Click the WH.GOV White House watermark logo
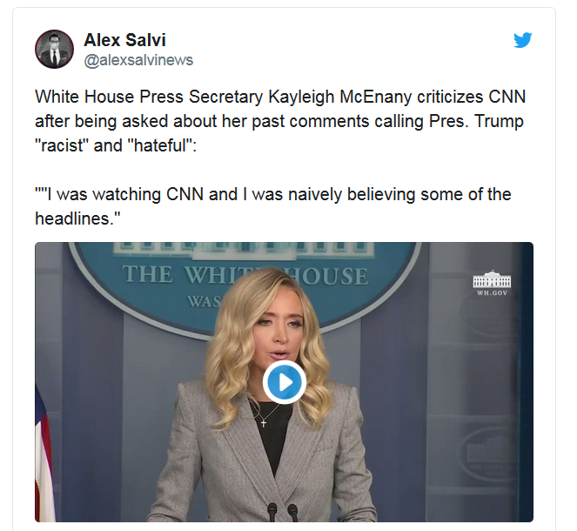This screenshot has height=531, width=577. point(492,284)
